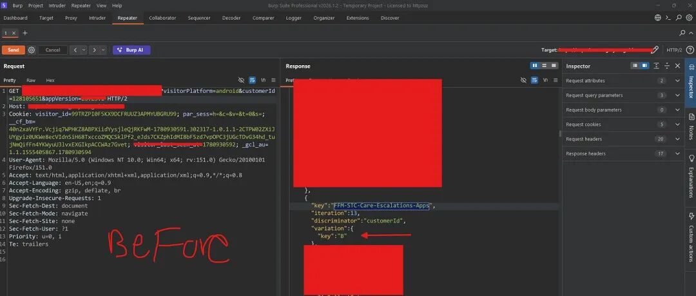Screen dimensions: 696x296
Task: Toggle hide view eye icon in Response panel
Action: [523, 81]
